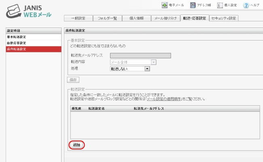Select the セキュリティ設定 tab

coord(224,18)
